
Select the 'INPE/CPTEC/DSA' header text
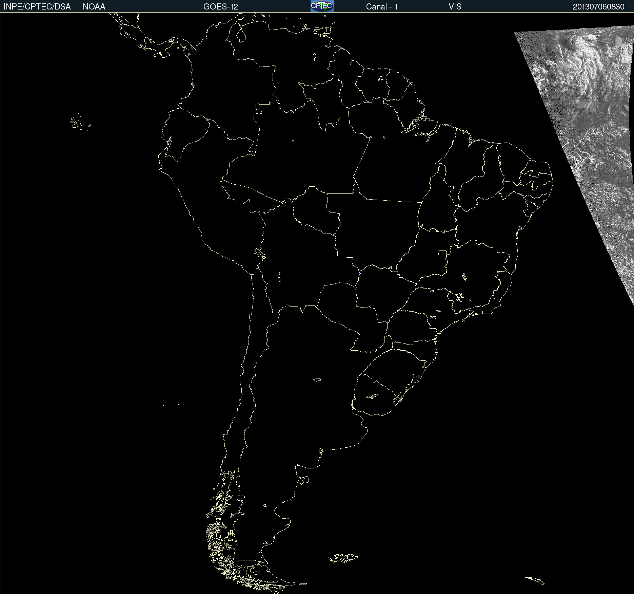37,7
